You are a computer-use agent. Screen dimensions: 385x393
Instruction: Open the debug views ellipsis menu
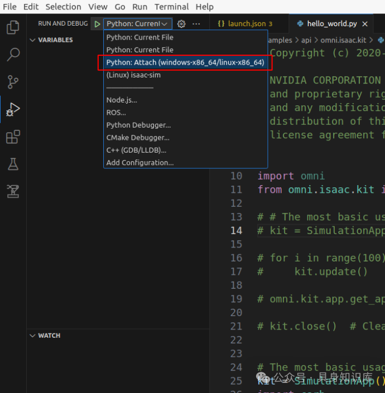pyautogui.click(x=196, y=24)
